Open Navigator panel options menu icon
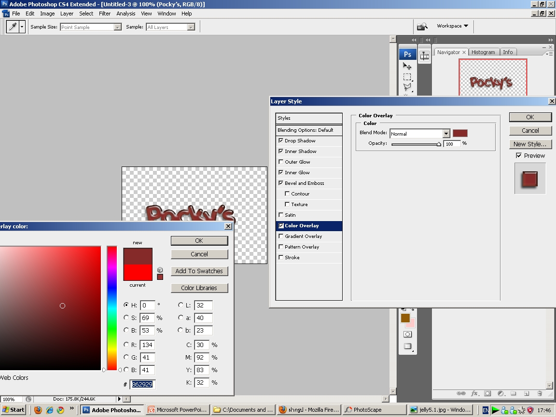Viewport: 556px width, 417px height. [549, 54]
